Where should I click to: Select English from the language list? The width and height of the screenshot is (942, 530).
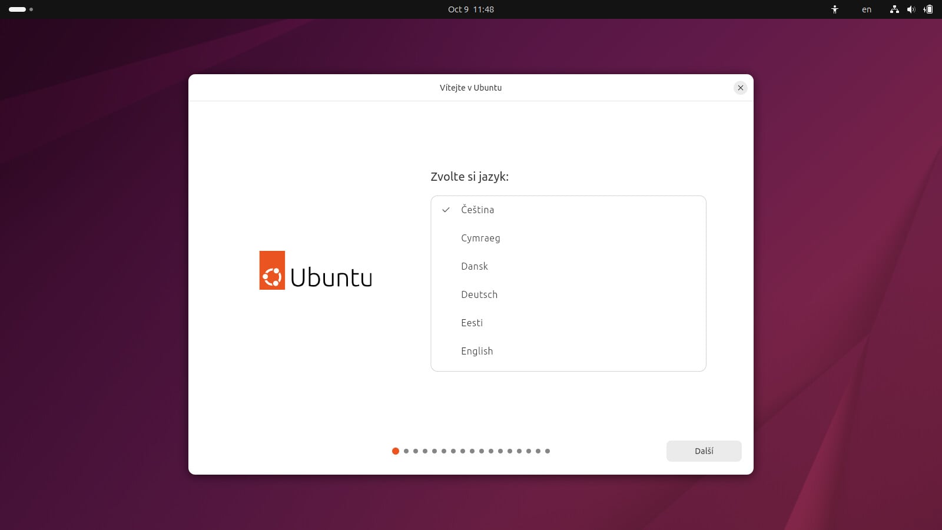click(x=568, y=351)
